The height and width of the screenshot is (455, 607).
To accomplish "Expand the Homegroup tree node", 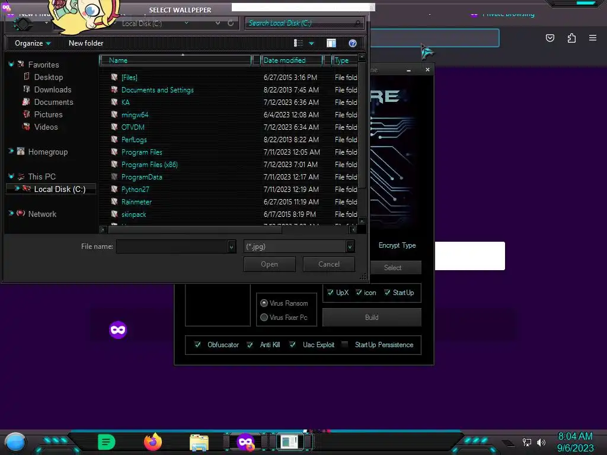I will tap(11, 151).
